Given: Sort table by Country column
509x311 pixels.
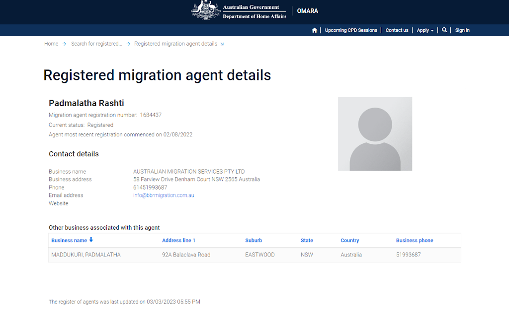Looking at the screenshot, I should (349, 241).
